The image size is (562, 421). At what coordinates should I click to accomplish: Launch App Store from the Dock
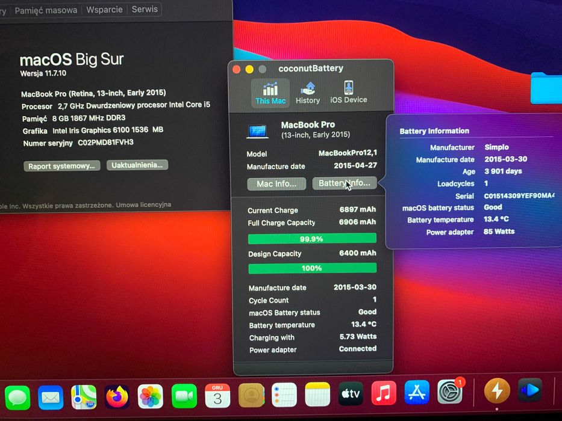point(417,392)
